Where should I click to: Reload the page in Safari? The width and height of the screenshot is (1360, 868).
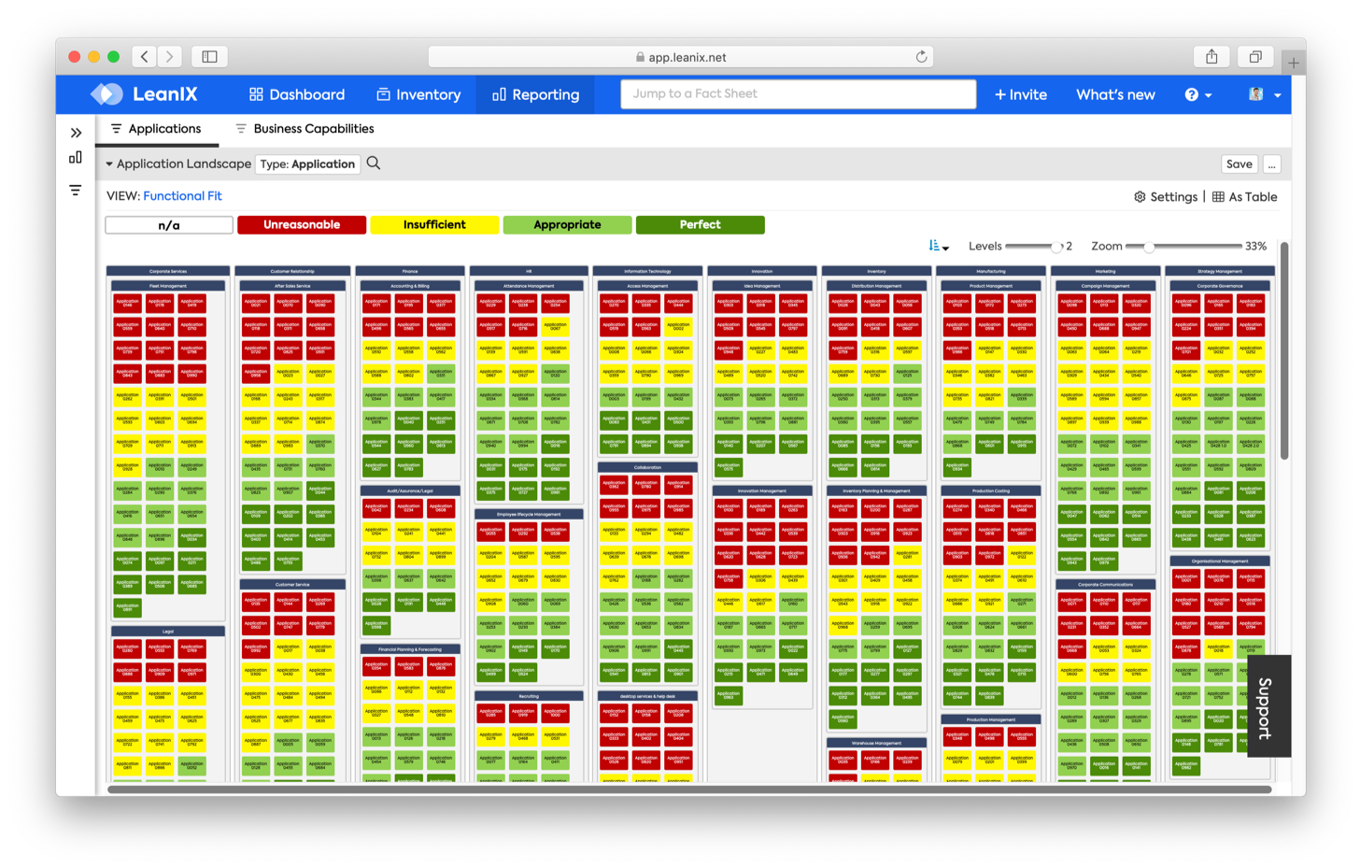[x=921, y=57]
